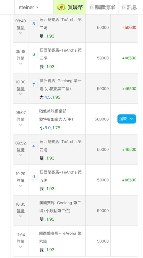Image resolution: width=143 pixels, height=258 pixels.
Task: Click 詳情 link for the 09:18 bet
Action: (21, 58)
